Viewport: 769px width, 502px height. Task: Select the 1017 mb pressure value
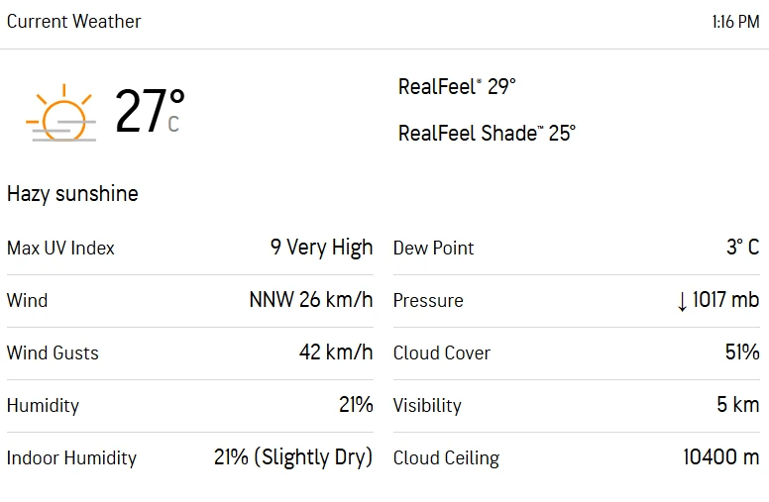(x=725, y=300)
